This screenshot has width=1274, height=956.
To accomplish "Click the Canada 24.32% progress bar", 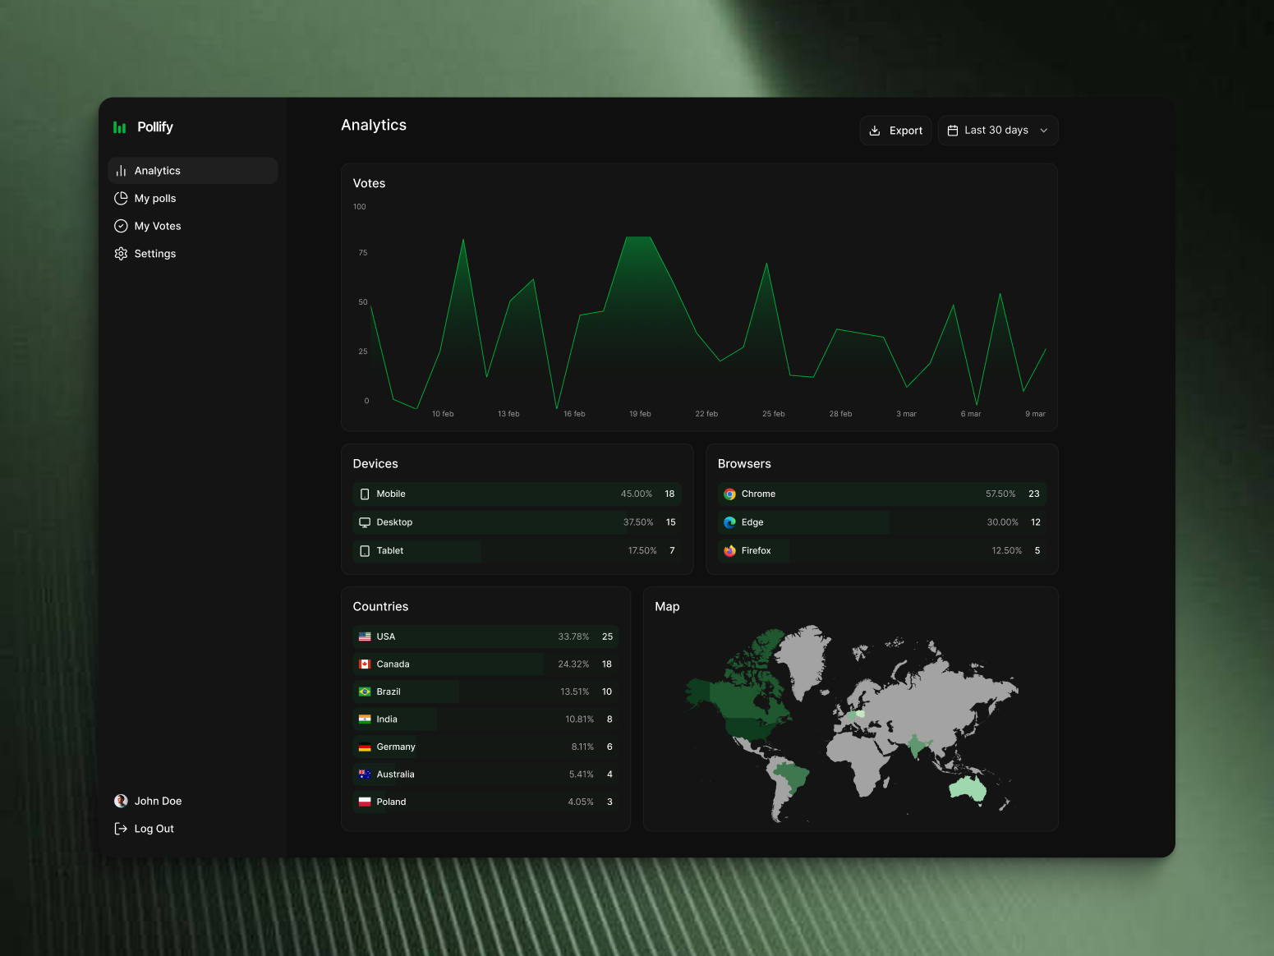I will point(486,664).
